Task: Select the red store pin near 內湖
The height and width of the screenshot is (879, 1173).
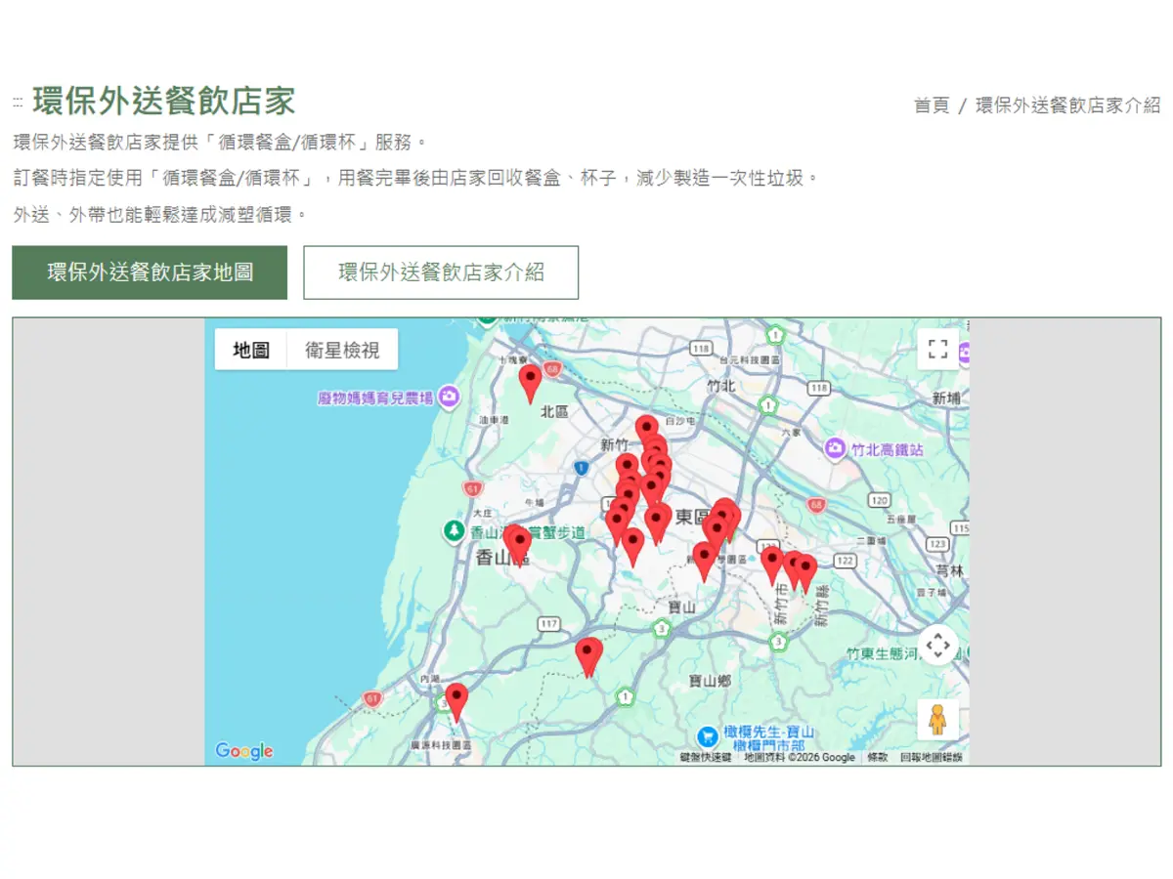Action: click(456, 703)
